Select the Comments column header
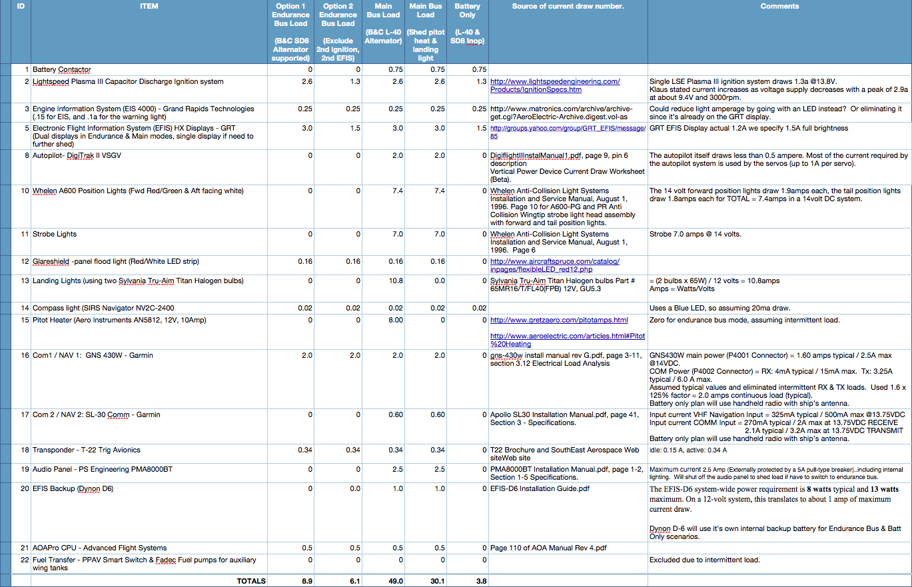Image resolution: width=912 pixels, height=587 pixels. click(x=779, y=6)
